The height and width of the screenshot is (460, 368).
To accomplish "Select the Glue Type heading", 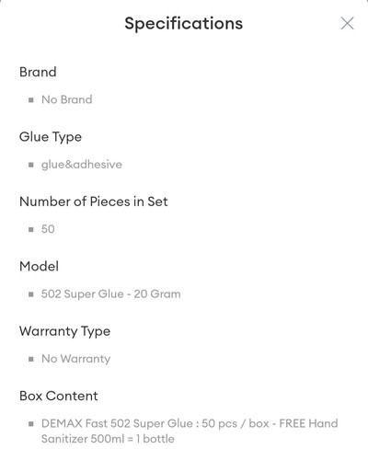I will point(51,137).
